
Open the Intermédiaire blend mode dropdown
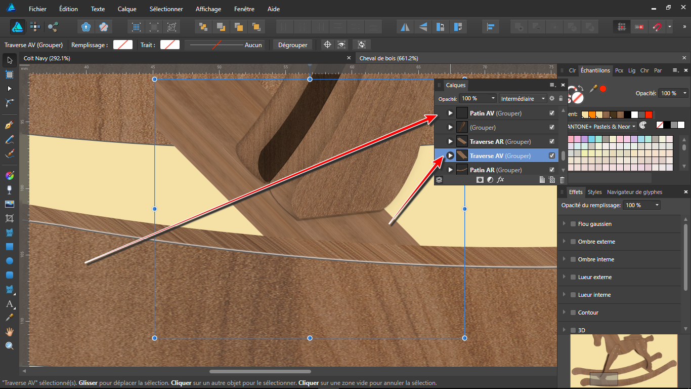(x=523, y=98)
